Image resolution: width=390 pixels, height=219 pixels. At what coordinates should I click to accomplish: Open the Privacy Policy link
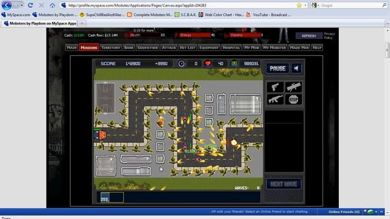[329, 36]
